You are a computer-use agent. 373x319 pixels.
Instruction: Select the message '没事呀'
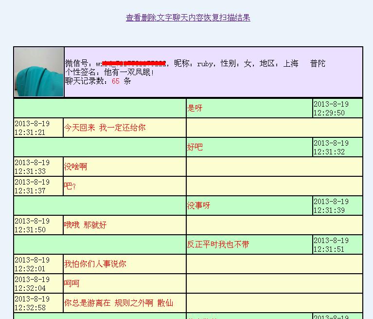pyautogui.click(x=199, y=206)
